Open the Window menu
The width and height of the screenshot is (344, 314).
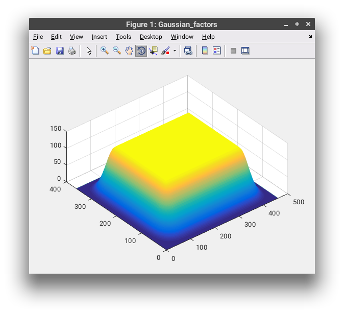[182, 37]
